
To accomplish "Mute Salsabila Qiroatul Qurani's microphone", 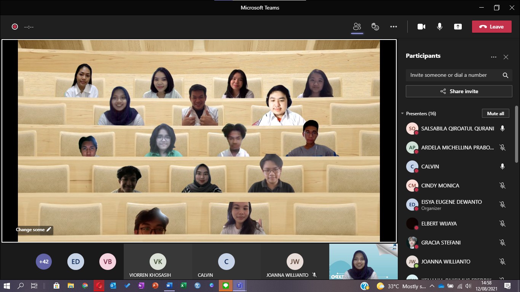I will click(x=502, y=129).
